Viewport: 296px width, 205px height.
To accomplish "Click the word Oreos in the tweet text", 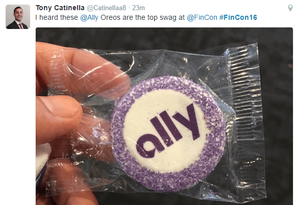I will pyautogui.click(x=110, y=17).
